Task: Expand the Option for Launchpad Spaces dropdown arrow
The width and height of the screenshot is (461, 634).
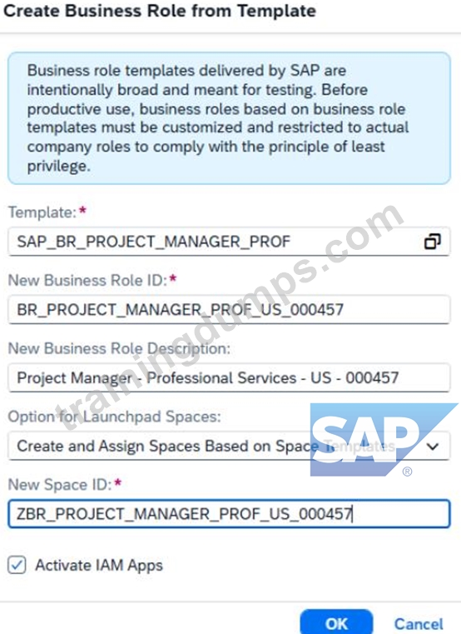Action: 433,447
